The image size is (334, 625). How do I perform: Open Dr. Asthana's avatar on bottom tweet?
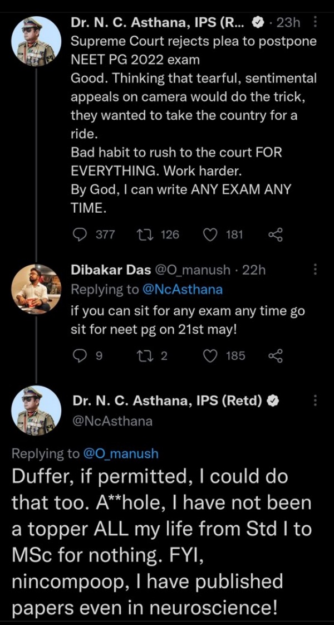36,411
